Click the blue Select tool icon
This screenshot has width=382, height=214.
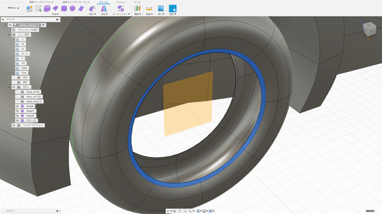[x=172, y=9]
